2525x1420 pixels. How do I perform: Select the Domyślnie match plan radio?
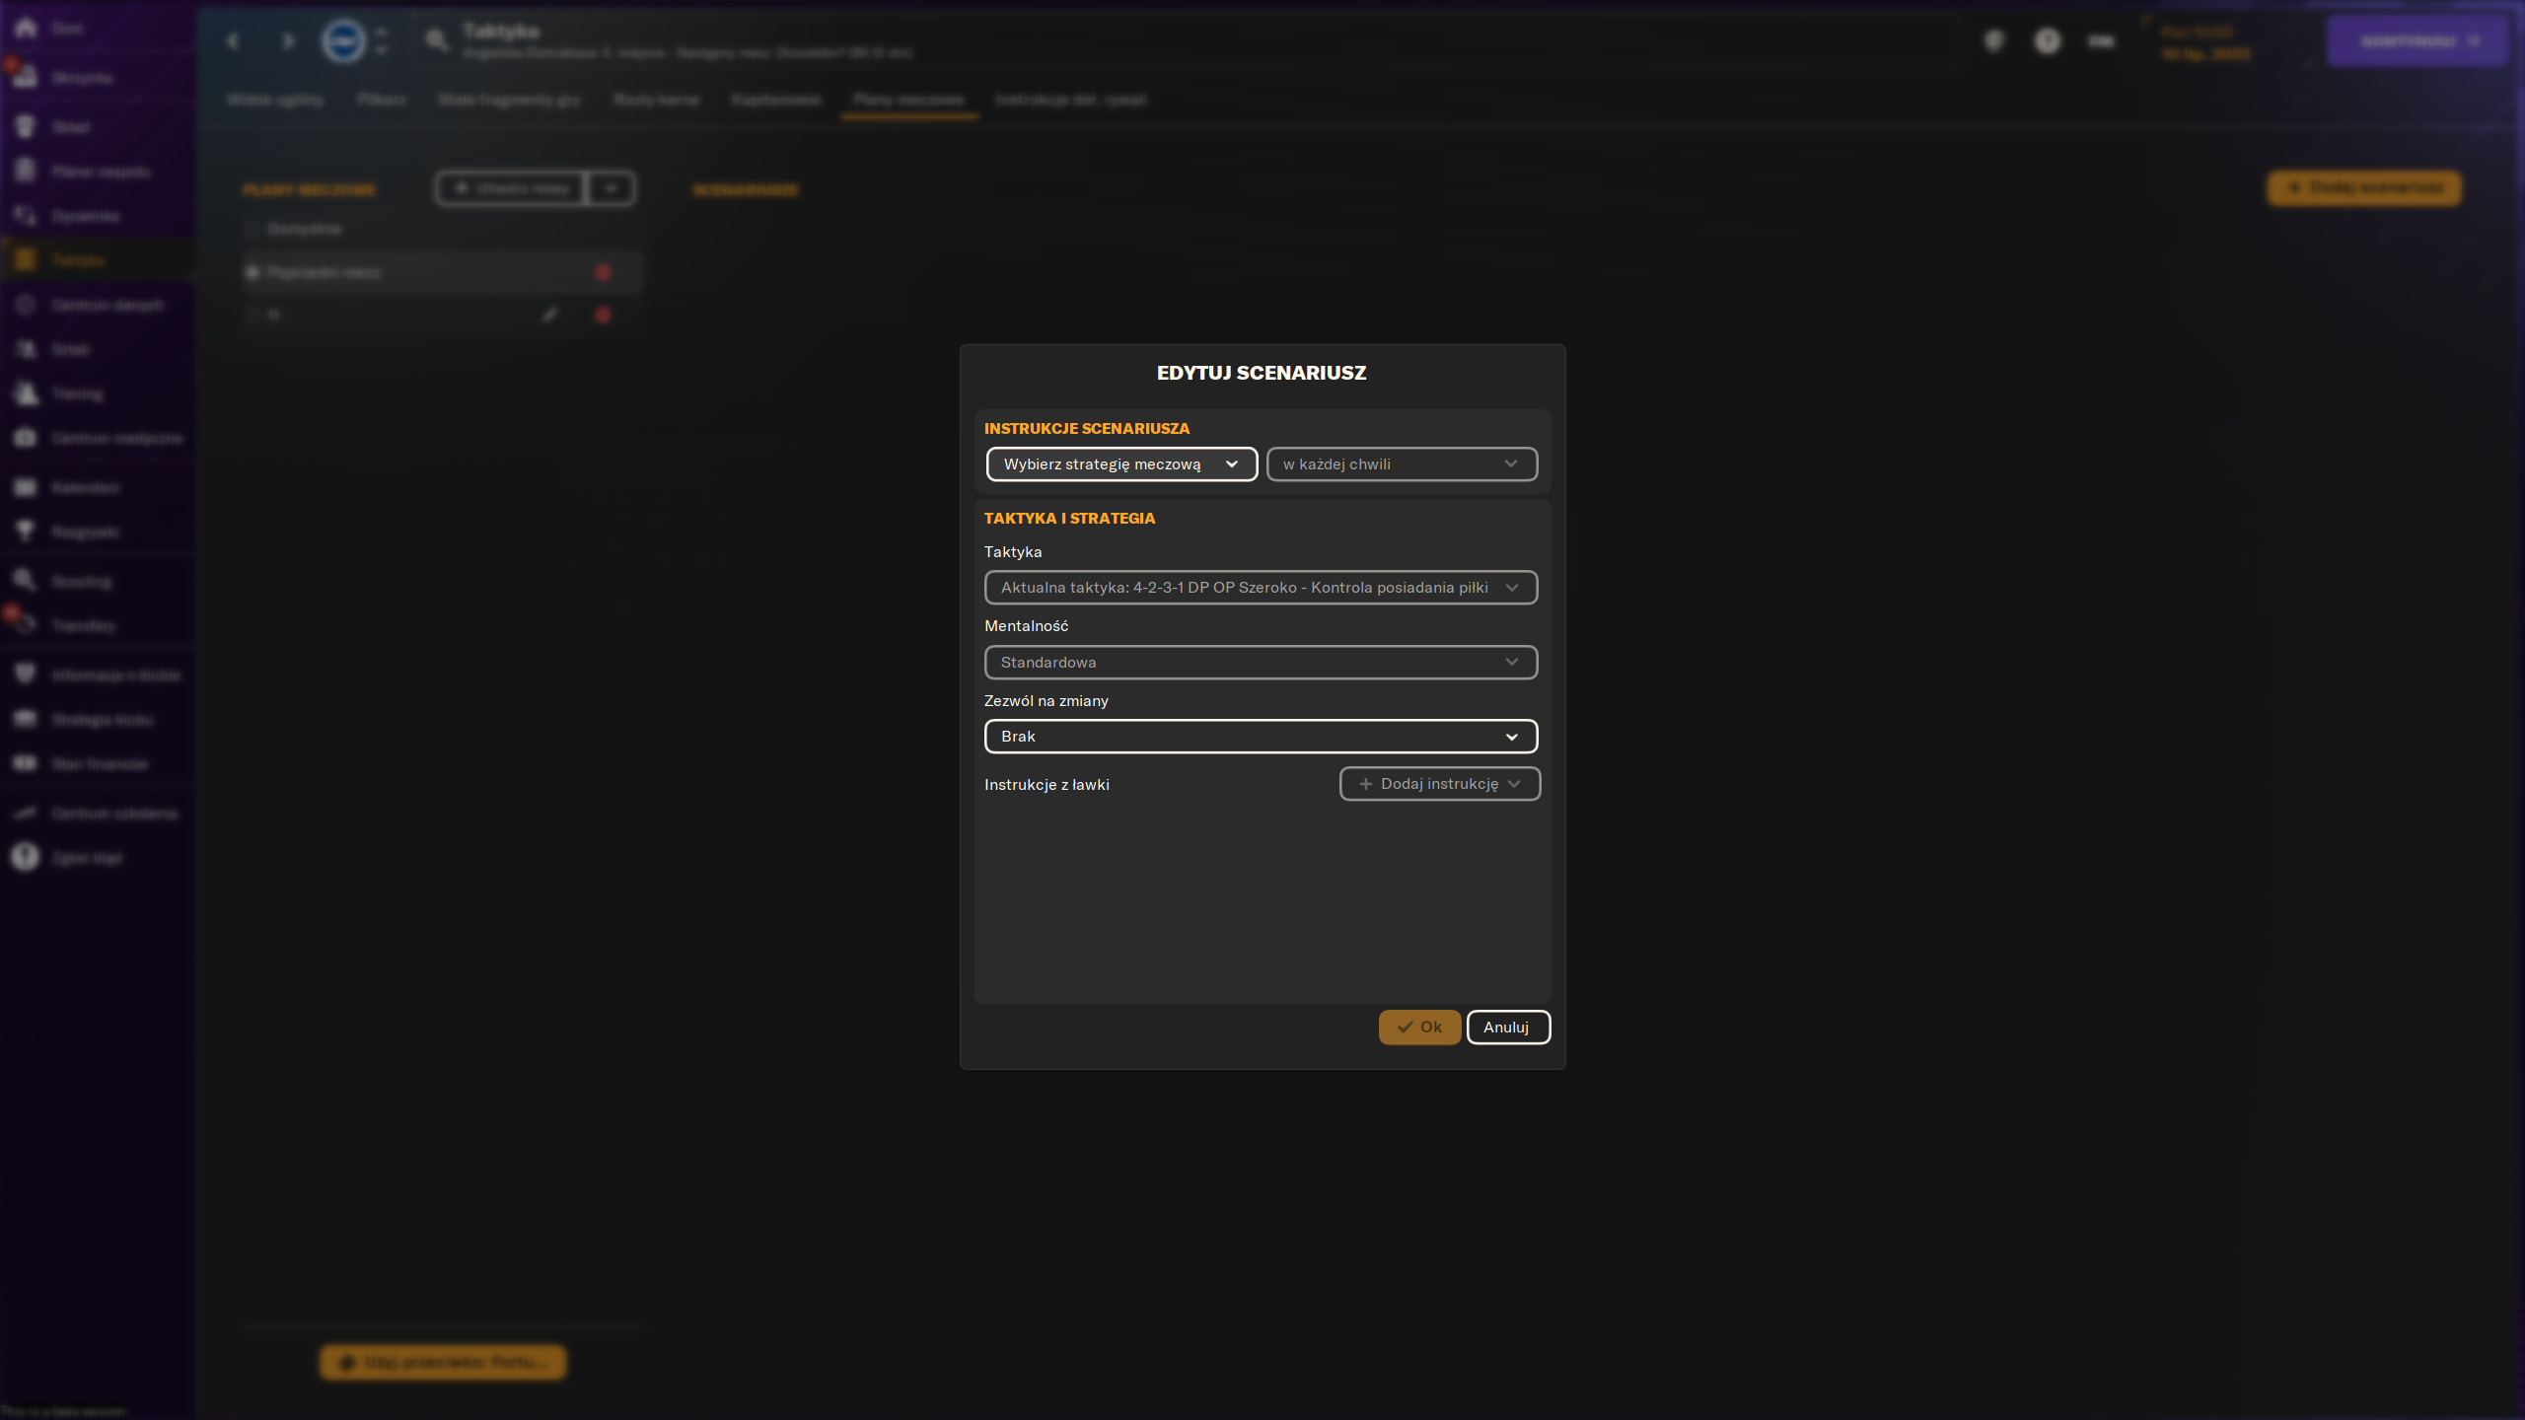tap(253, 229)
